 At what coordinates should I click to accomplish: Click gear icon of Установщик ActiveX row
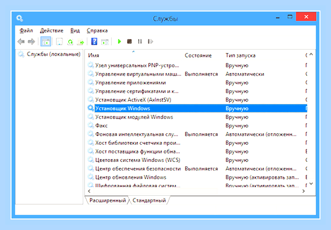pyautogui.click(x=91, y=99)
